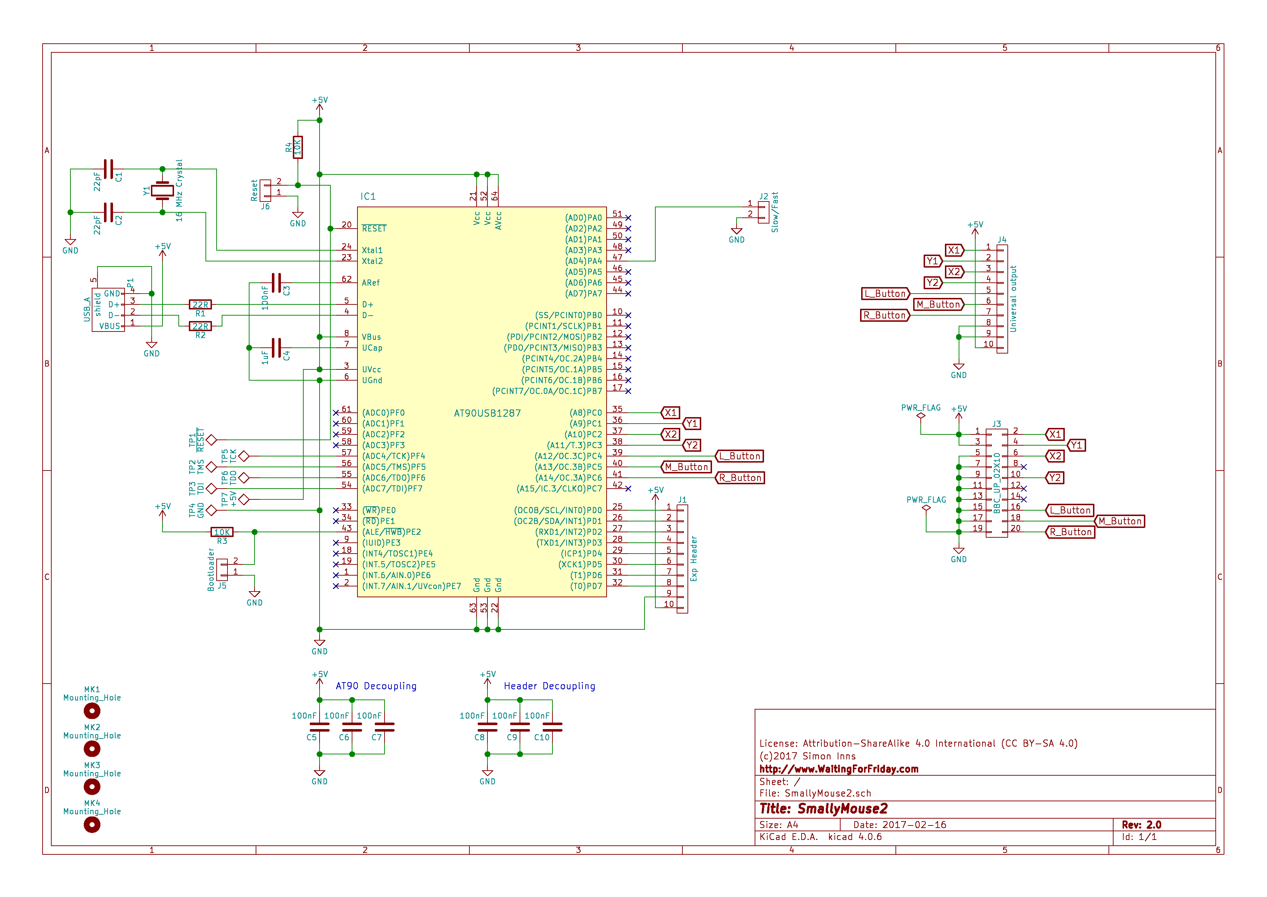Viewport: 1267px width, 897px height.
Task: Select the IC1 reference designator
Action: click(368, 197)
